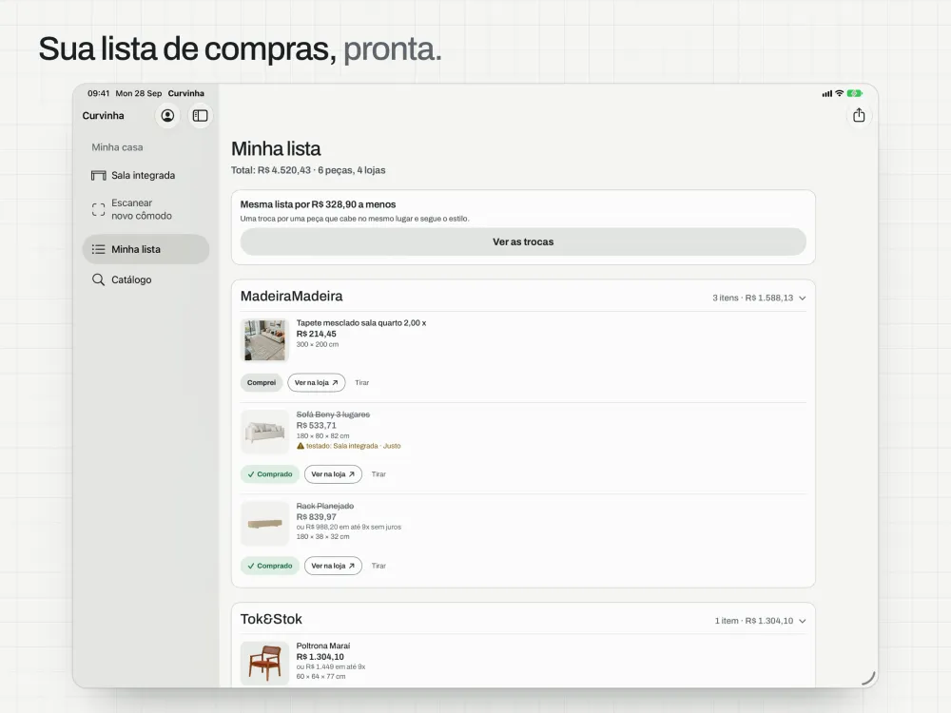The height and width of the screenshot is (713, 951).
Task: Open the Sofá Beny product thumbnail
Action: tap(264, 432)
